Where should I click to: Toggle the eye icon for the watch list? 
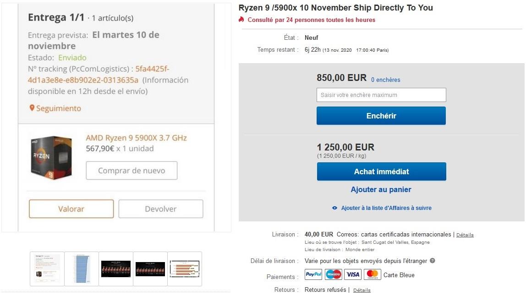coord(335,208)
